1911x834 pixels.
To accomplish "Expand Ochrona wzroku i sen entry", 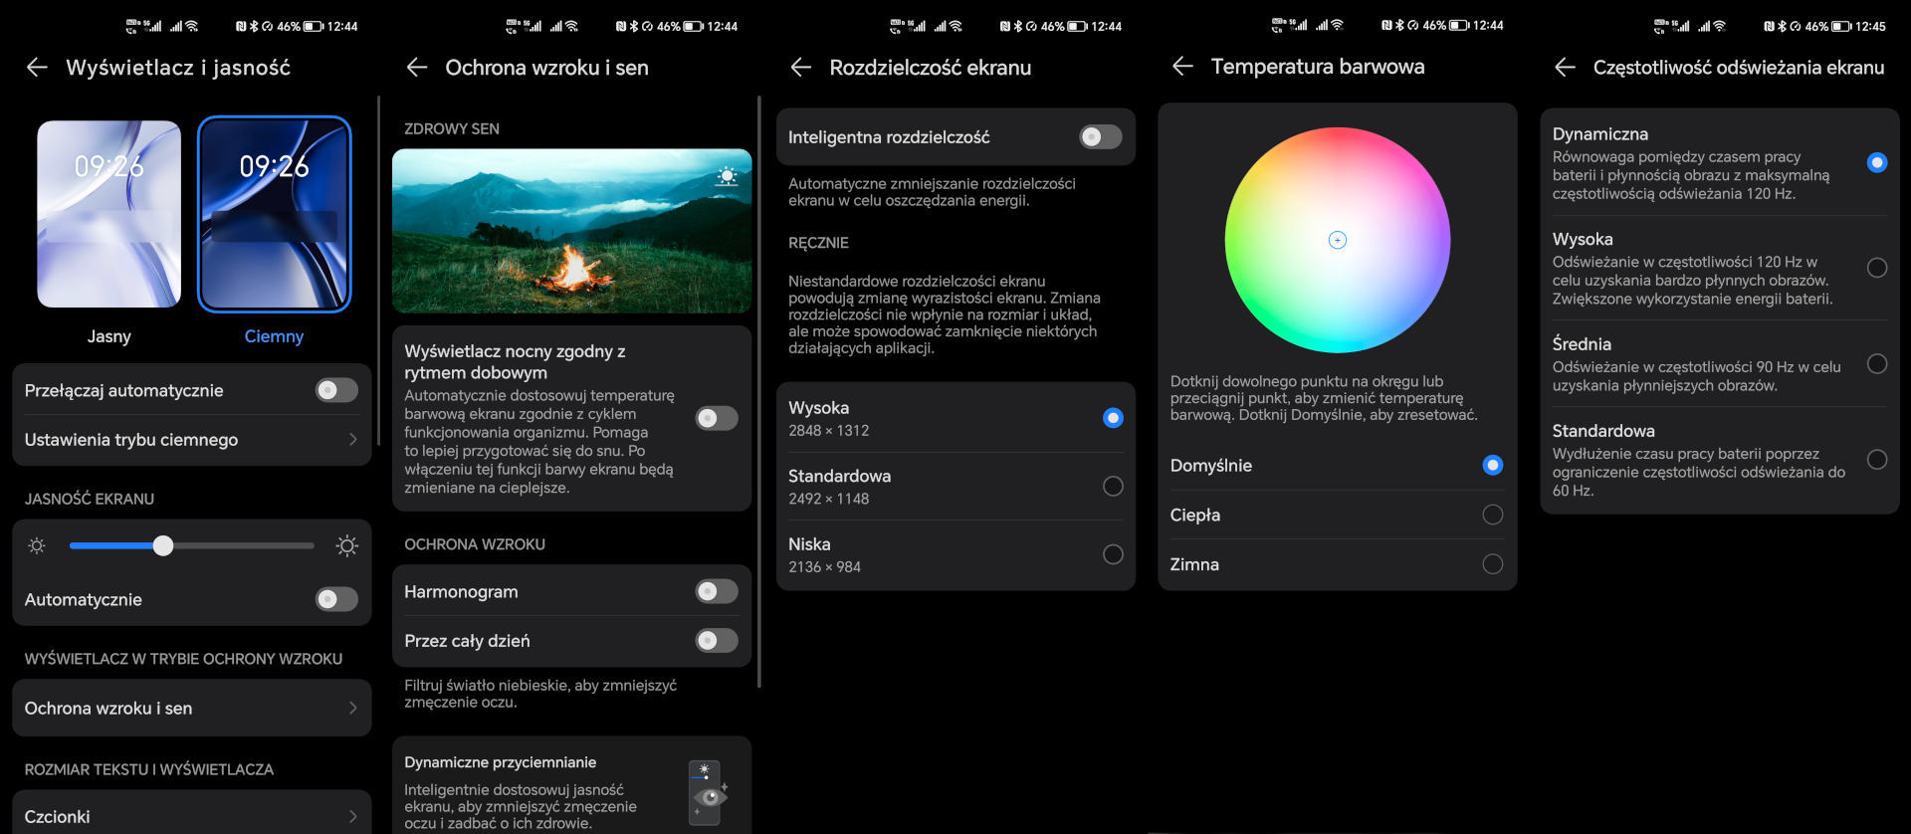I will pyautogui.click(x=191, y=709).
